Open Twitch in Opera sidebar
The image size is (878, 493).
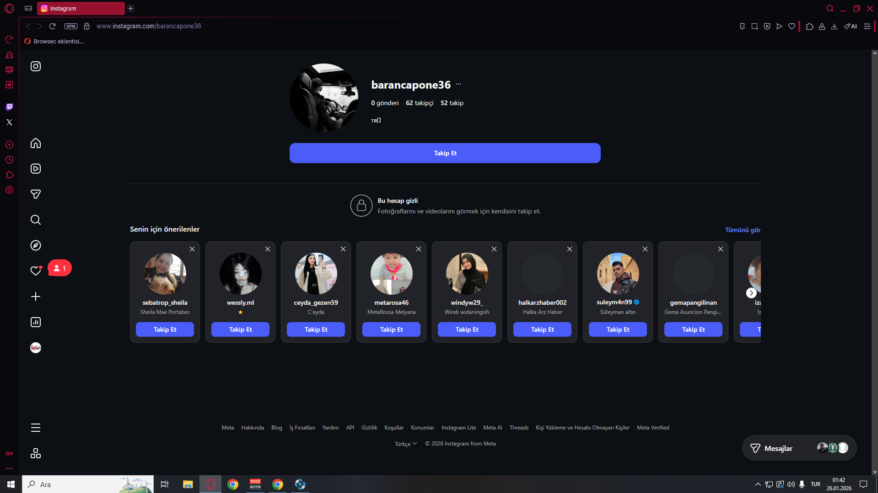click(9, 107)
